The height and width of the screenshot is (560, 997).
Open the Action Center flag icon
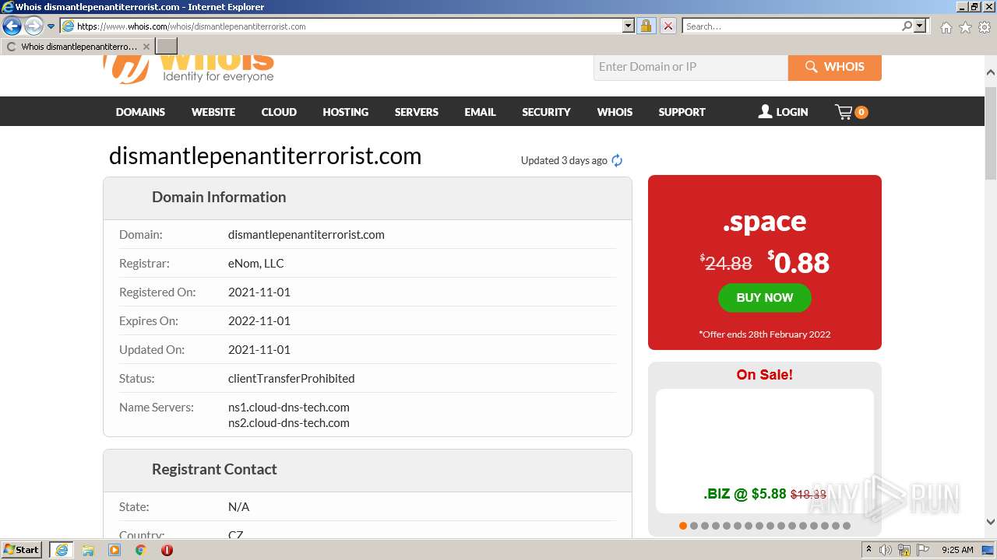[x=923, y=550]
